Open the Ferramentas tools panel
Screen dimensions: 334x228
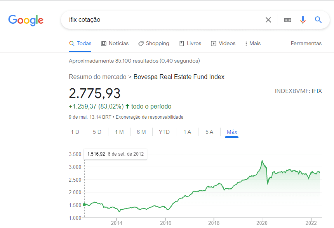[x=306, y=44]
